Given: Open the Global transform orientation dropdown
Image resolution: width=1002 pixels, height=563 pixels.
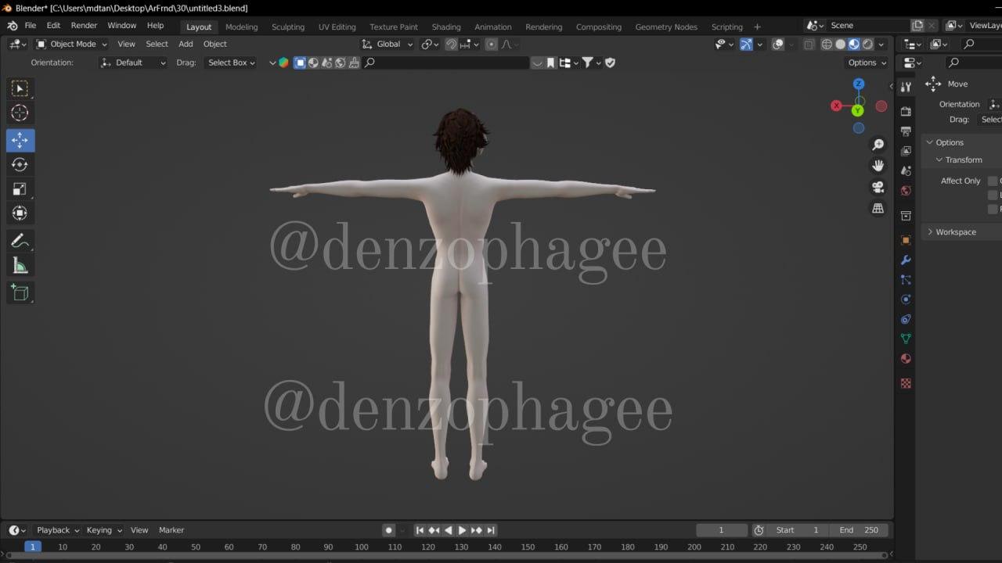Looking at the screenshot, I should (x=387, y=44).
